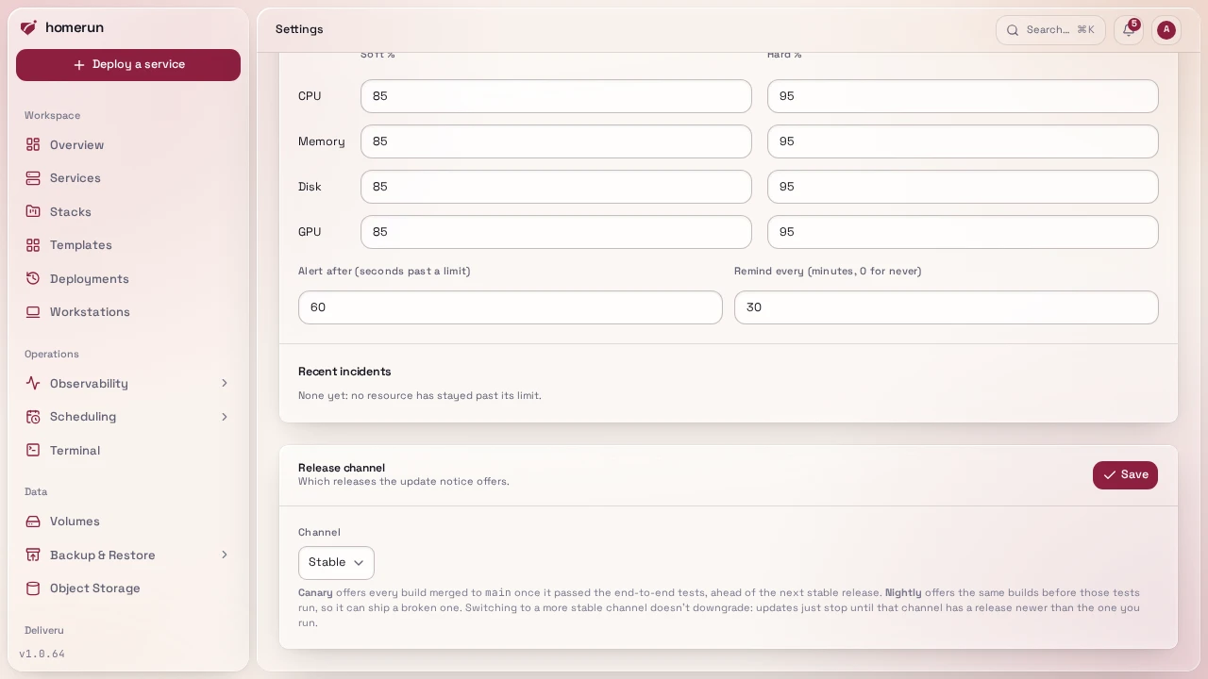
Task: Expand the Observability submenu chevron
Action: click(225, 383)
